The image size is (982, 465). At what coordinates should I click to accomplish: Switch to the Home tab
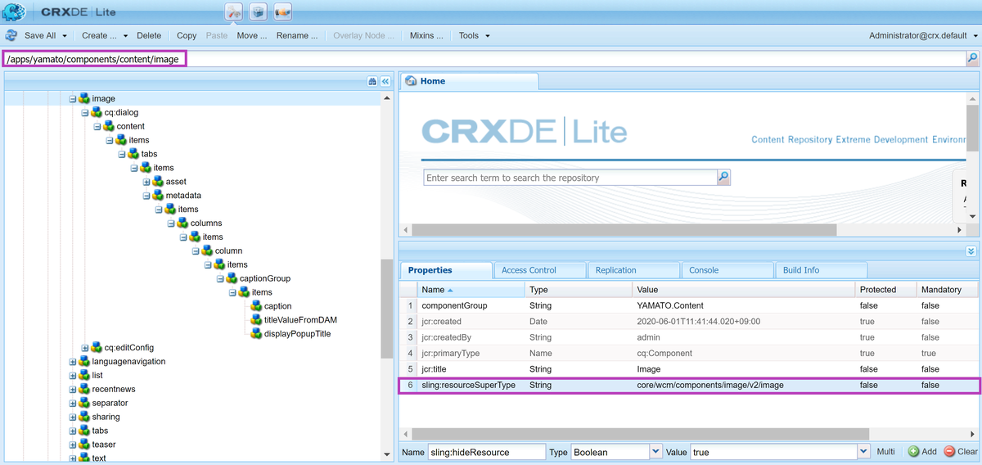[x=468, y=81]
